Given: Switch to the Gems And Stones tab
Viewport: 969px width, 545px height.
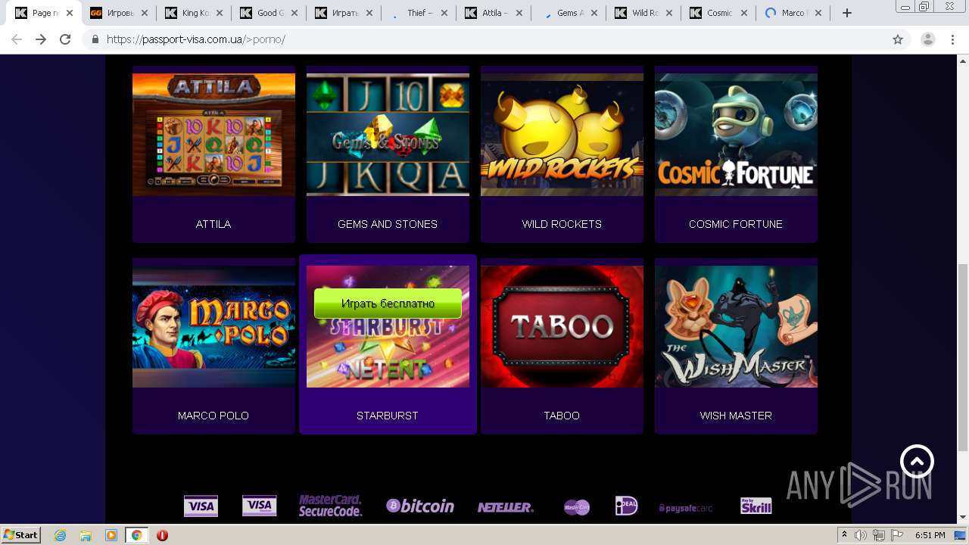Looking at the screenshot, I should [x=569, y=13].
